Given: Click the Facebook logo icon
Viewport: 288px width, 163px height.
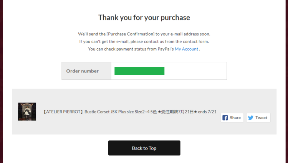Looking at the screenshot, I should tap(225, 118).
